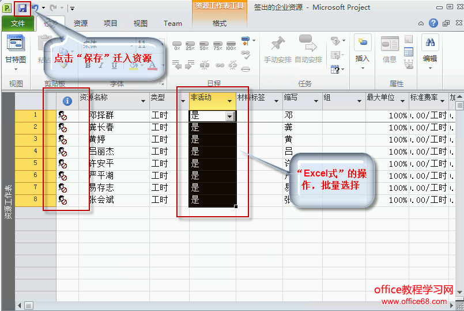Select resource name cell 许安平
The width and height of the screenshot is (464, 311).
(x=101, y=164)
